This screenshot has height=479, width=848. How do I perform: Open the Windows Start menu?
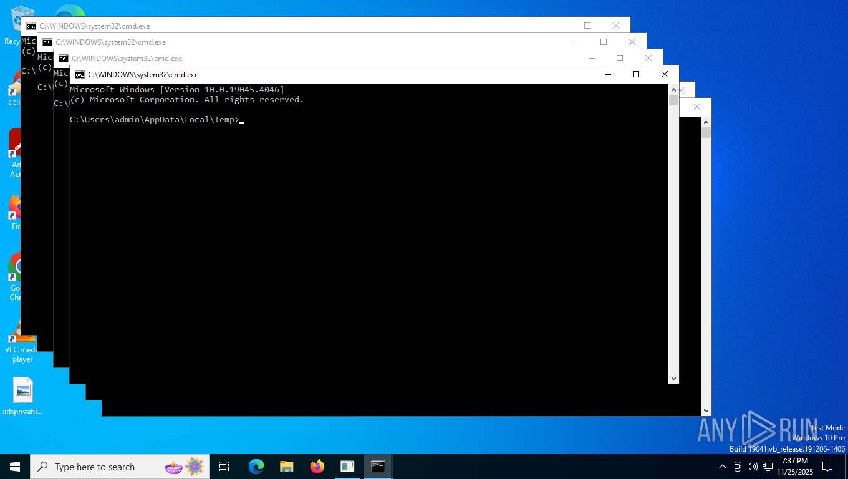click(15, 467)
